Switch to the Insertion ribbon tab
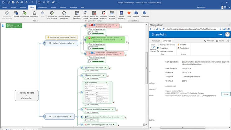This screenshot has height=130, width=231. [23, 7]
